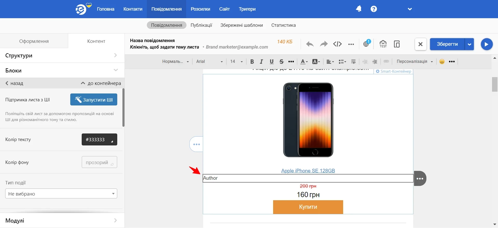Switch to the Статистика tab
Viewport: 498px width, 228px height.
[x=283, y=25]
